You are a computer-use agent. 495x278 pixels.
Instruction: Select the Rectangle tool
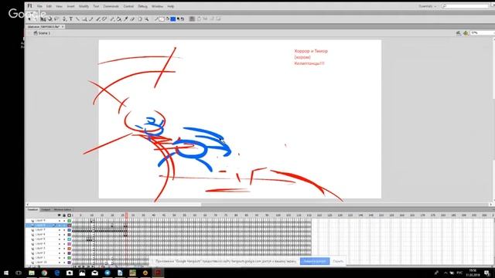[84, 19]
